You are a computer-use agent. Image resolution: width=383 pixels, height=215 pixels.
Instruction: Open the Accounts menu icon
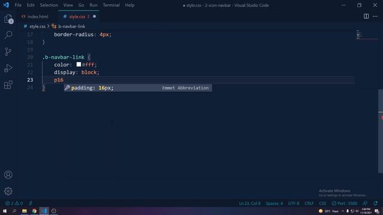coord(8,175)
